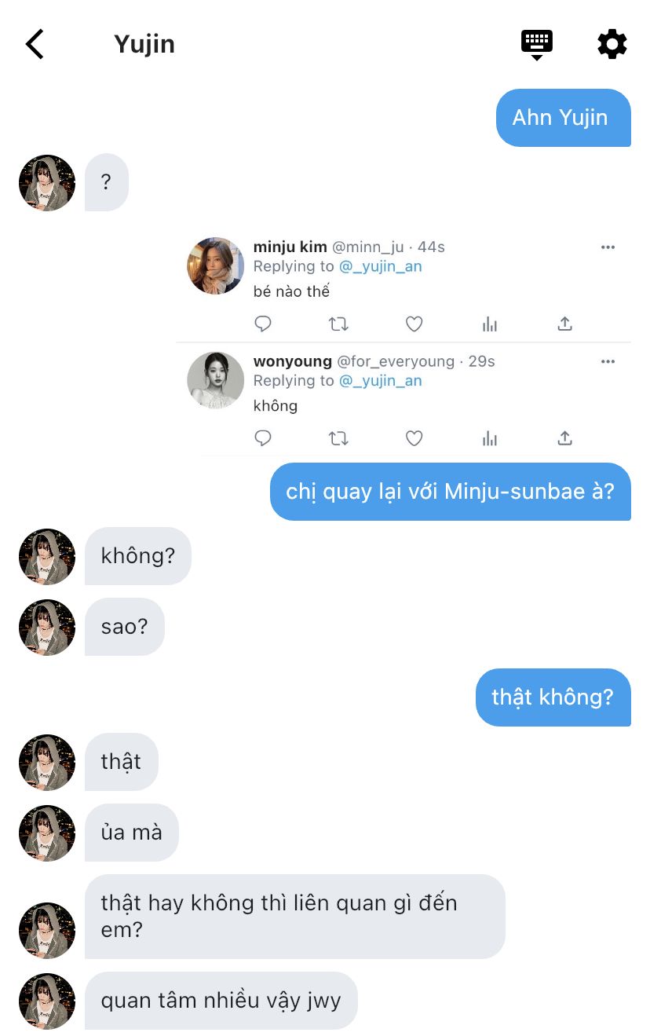Screen dimensions: 650x1036
Task: Open @_yujin_an link in wonyoung's reply
Action: click(381, 381)
